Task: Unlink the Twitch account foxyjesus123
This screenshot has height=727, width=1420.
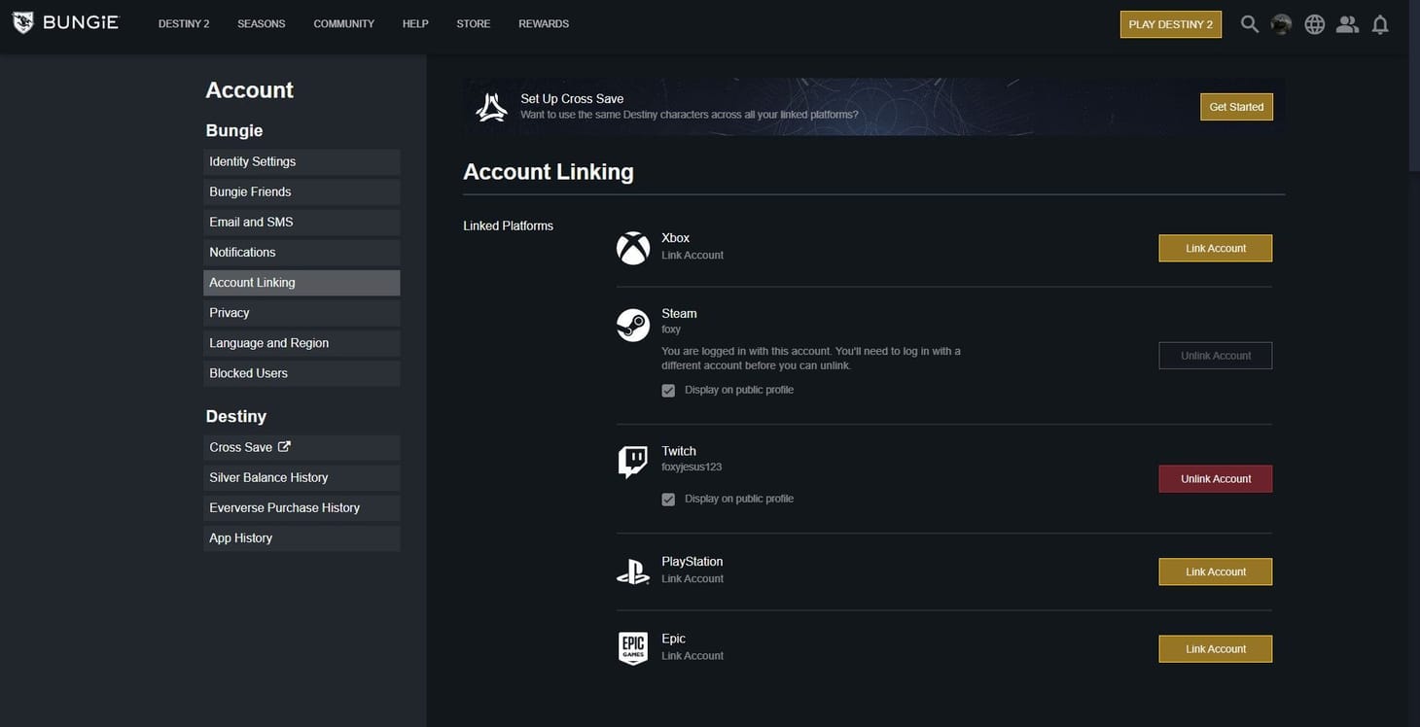Action: coord(1216,478)
